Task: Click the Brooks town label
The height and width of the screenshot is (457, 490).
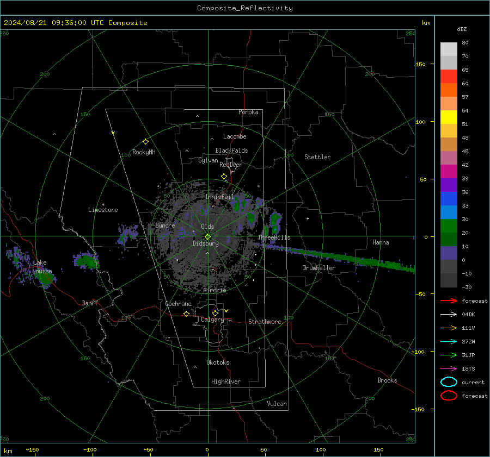Action: coord(387,380)
